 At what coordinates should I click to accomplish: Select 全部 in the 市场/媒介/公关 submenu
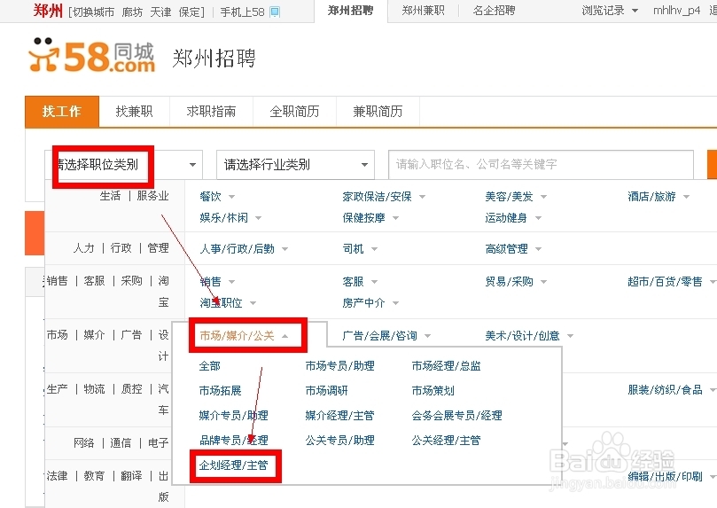tap(210, 366)
